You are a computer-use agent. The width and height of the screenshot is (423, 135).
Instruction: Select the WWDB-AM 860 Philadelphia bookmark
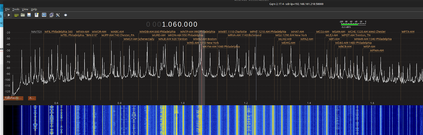[x=157, y=32]
